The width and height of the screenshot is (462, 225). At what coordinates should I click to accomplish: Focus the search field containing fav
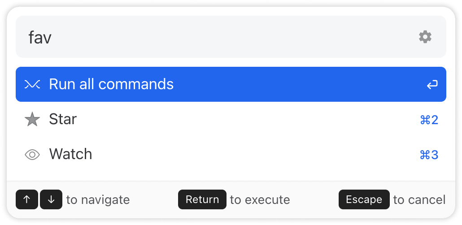point(231,37)
